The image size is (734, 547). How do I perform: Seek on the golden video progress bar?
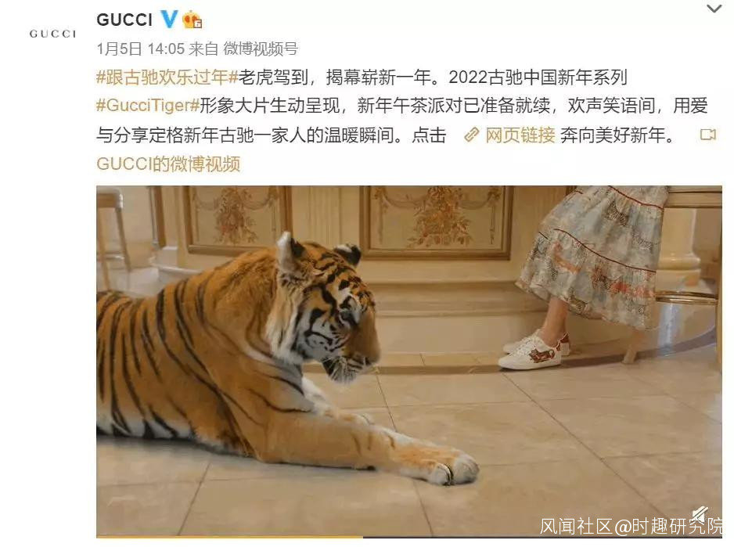click(229, 537)
